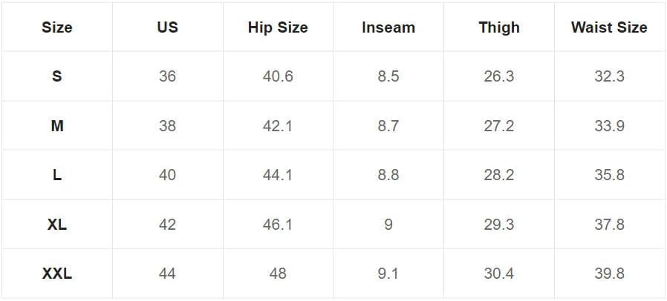
Task: Click the Size column header
Action: 57,27
